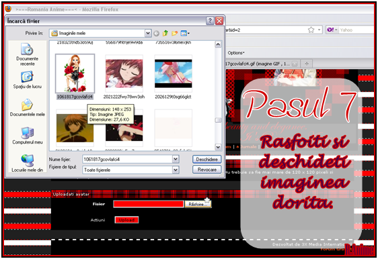Select the blank white image thumbnail
This screenshot has height=259, width=378.
(x=174, y=128)
